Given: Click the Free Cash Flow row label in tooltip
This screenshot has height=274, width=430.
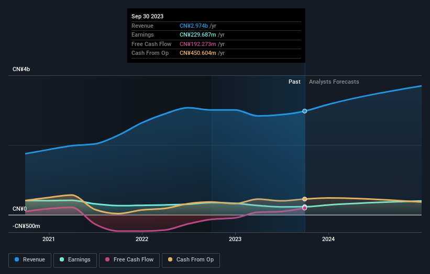Looking at the screenshot, I should pyautogui.click(x=151, y=44).
